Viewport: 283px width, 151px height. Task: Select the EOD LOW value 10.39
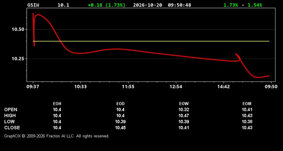pos(120,122)
